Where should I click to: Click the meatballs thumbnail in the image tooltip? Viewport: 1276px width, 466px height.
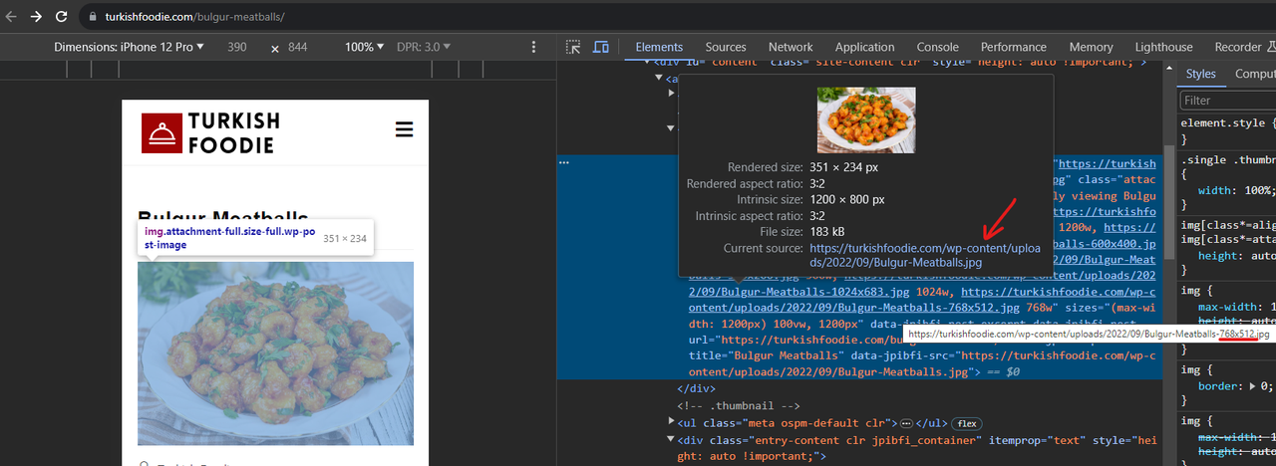(x=865, y=119)
